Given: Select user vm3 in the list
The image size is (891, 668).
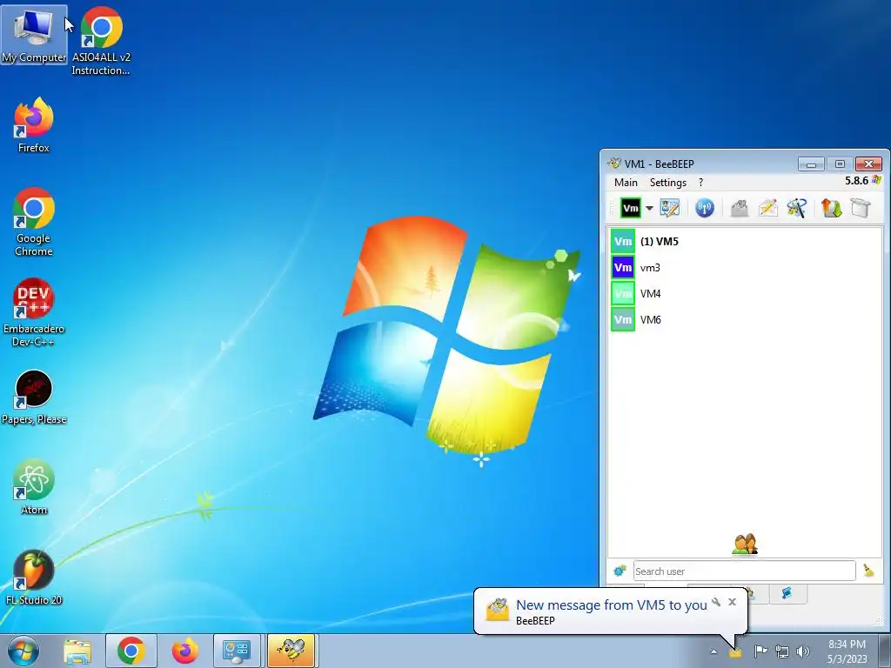Looking at the screenshot, I should click(746, 268).
